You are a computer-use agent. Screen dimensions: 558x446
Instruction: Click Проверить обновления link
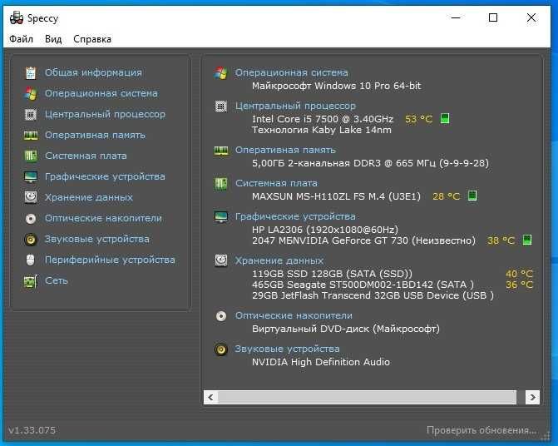pyautogui.click(x=481, y=430)
